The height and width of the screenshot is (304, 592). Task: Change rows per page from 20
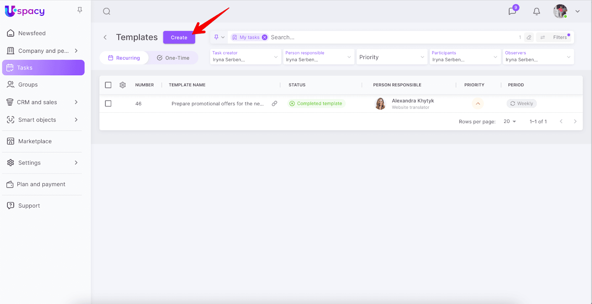point(509,122)
